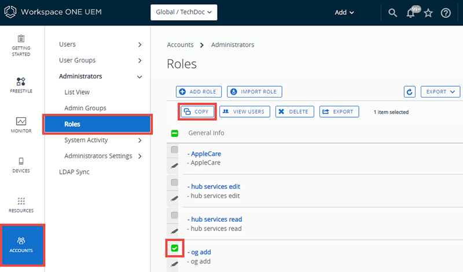Open the AppleCare role link

(x=204, y=154)
